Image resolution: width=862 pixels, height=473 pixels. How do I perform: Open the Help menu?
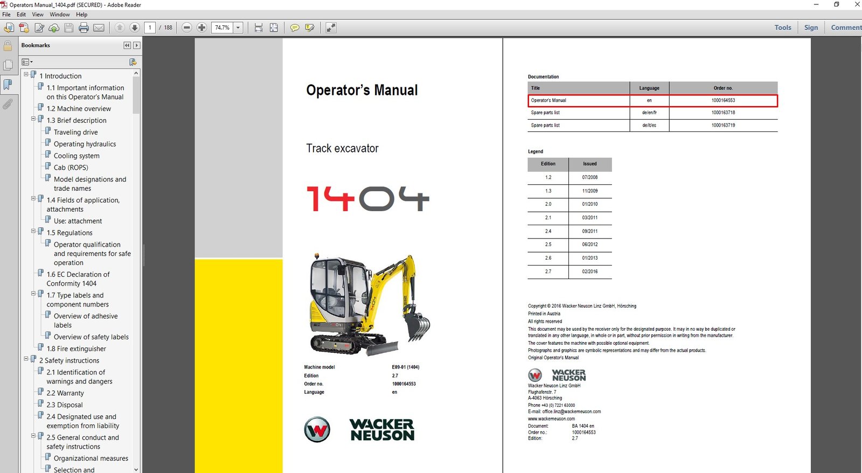coord(81,15)
